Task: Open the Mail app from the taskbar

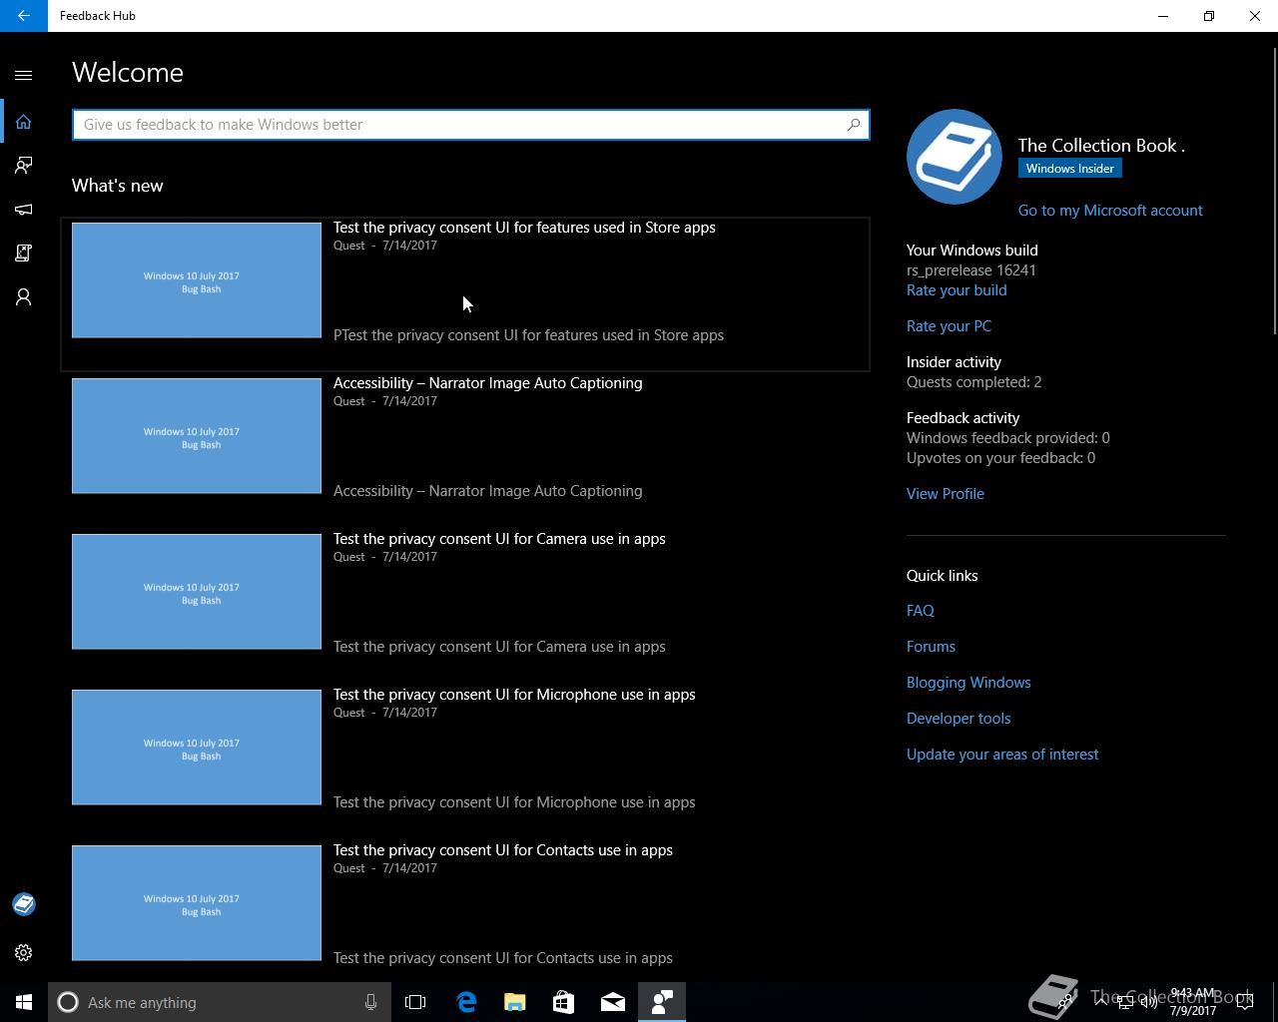Action: tap(612, 1002)
